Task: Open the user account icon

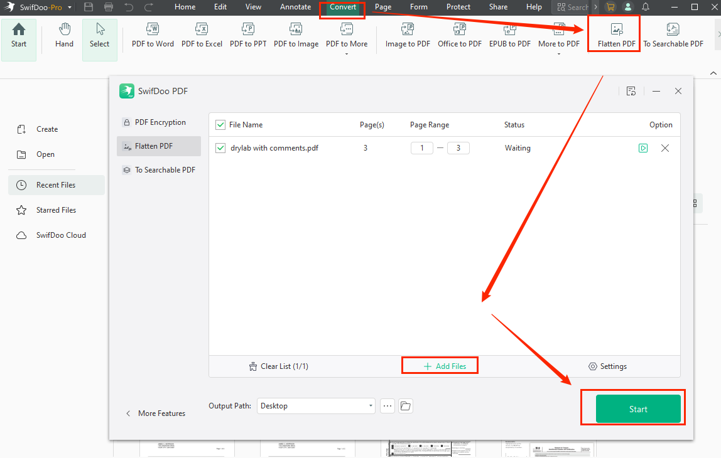Action: click(x=627, y=7)
